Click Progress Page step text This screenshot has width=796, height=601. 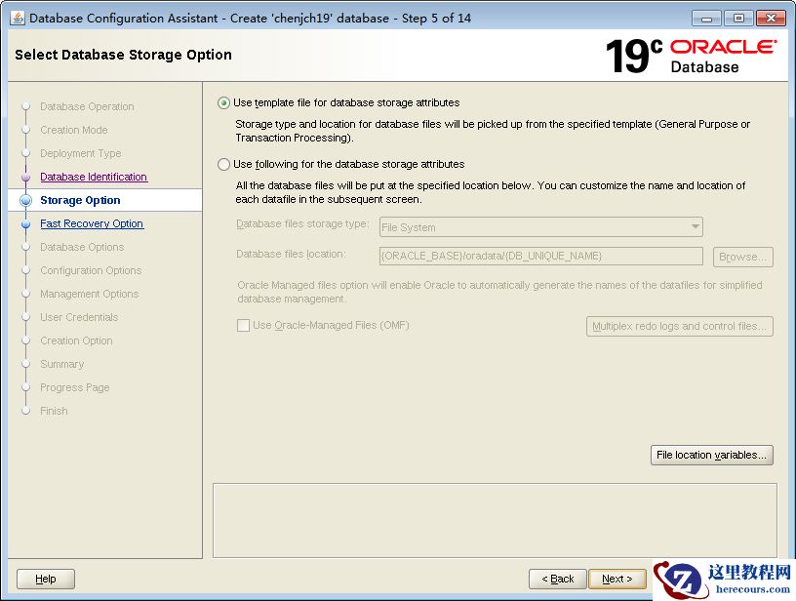(75, 387)
